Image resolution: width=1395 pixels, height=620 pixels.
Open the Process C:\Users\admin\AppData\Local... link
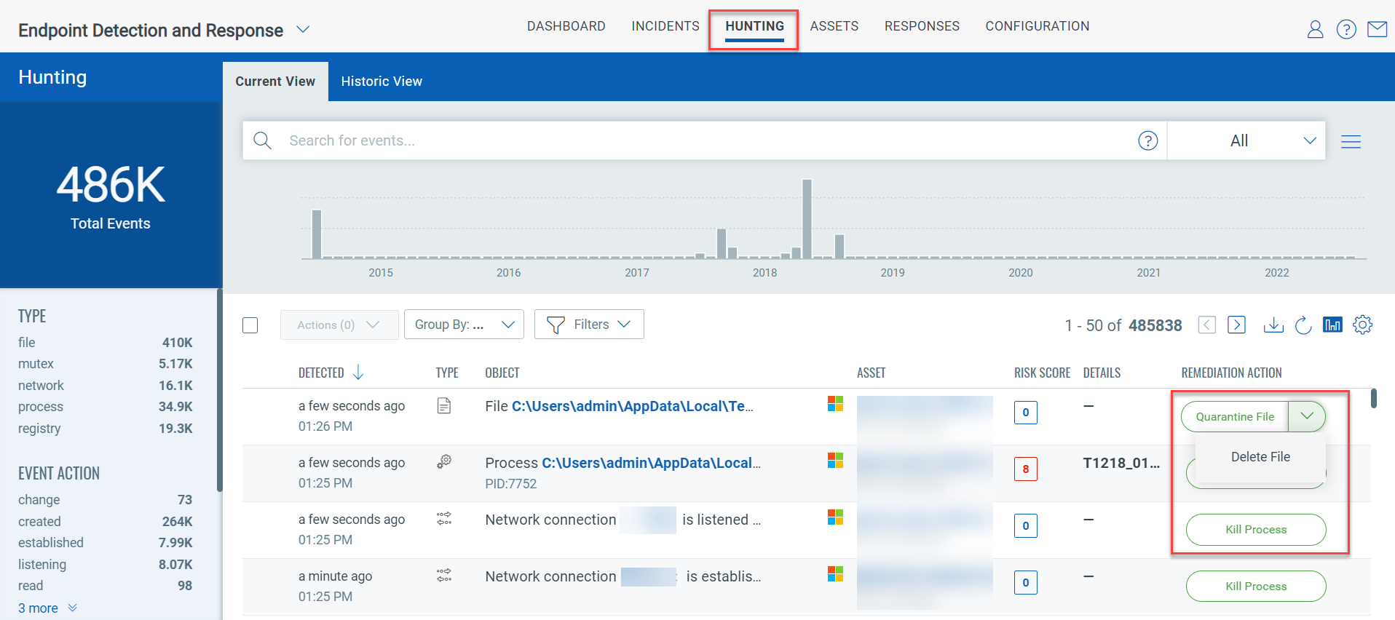coord(651,463)
